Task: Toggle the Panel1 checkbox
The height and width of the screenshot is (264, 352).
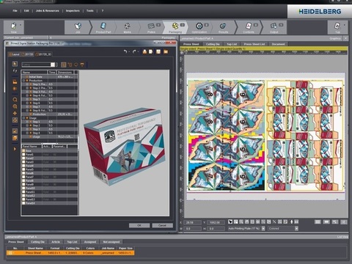Action: coord(23,155)
